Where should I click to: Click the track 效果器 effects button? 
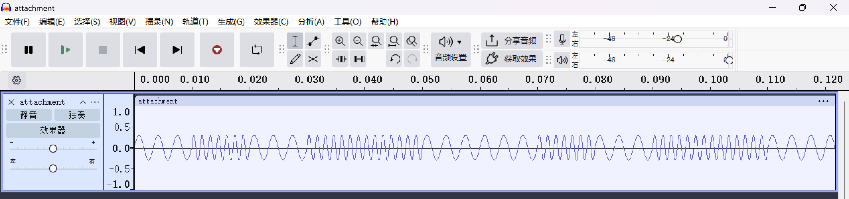(x=53, y=130)
